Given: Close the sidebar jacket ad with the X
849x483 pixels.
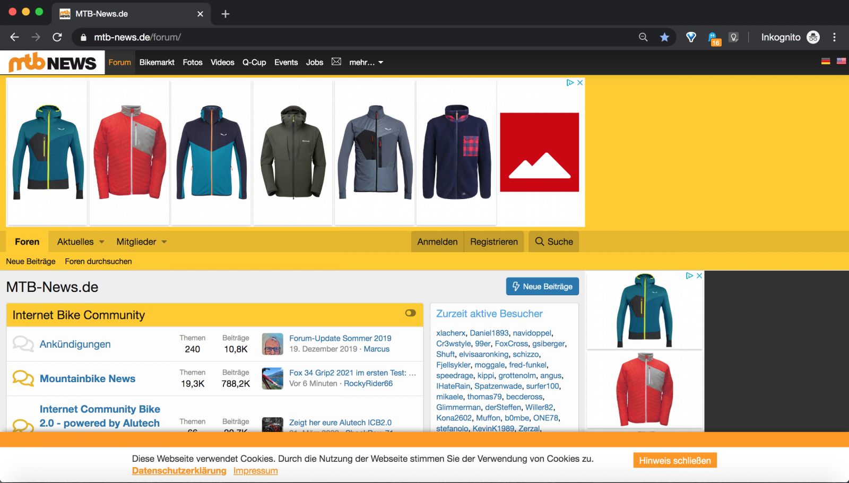Looking at the screenshot, I should pos(699,276).
